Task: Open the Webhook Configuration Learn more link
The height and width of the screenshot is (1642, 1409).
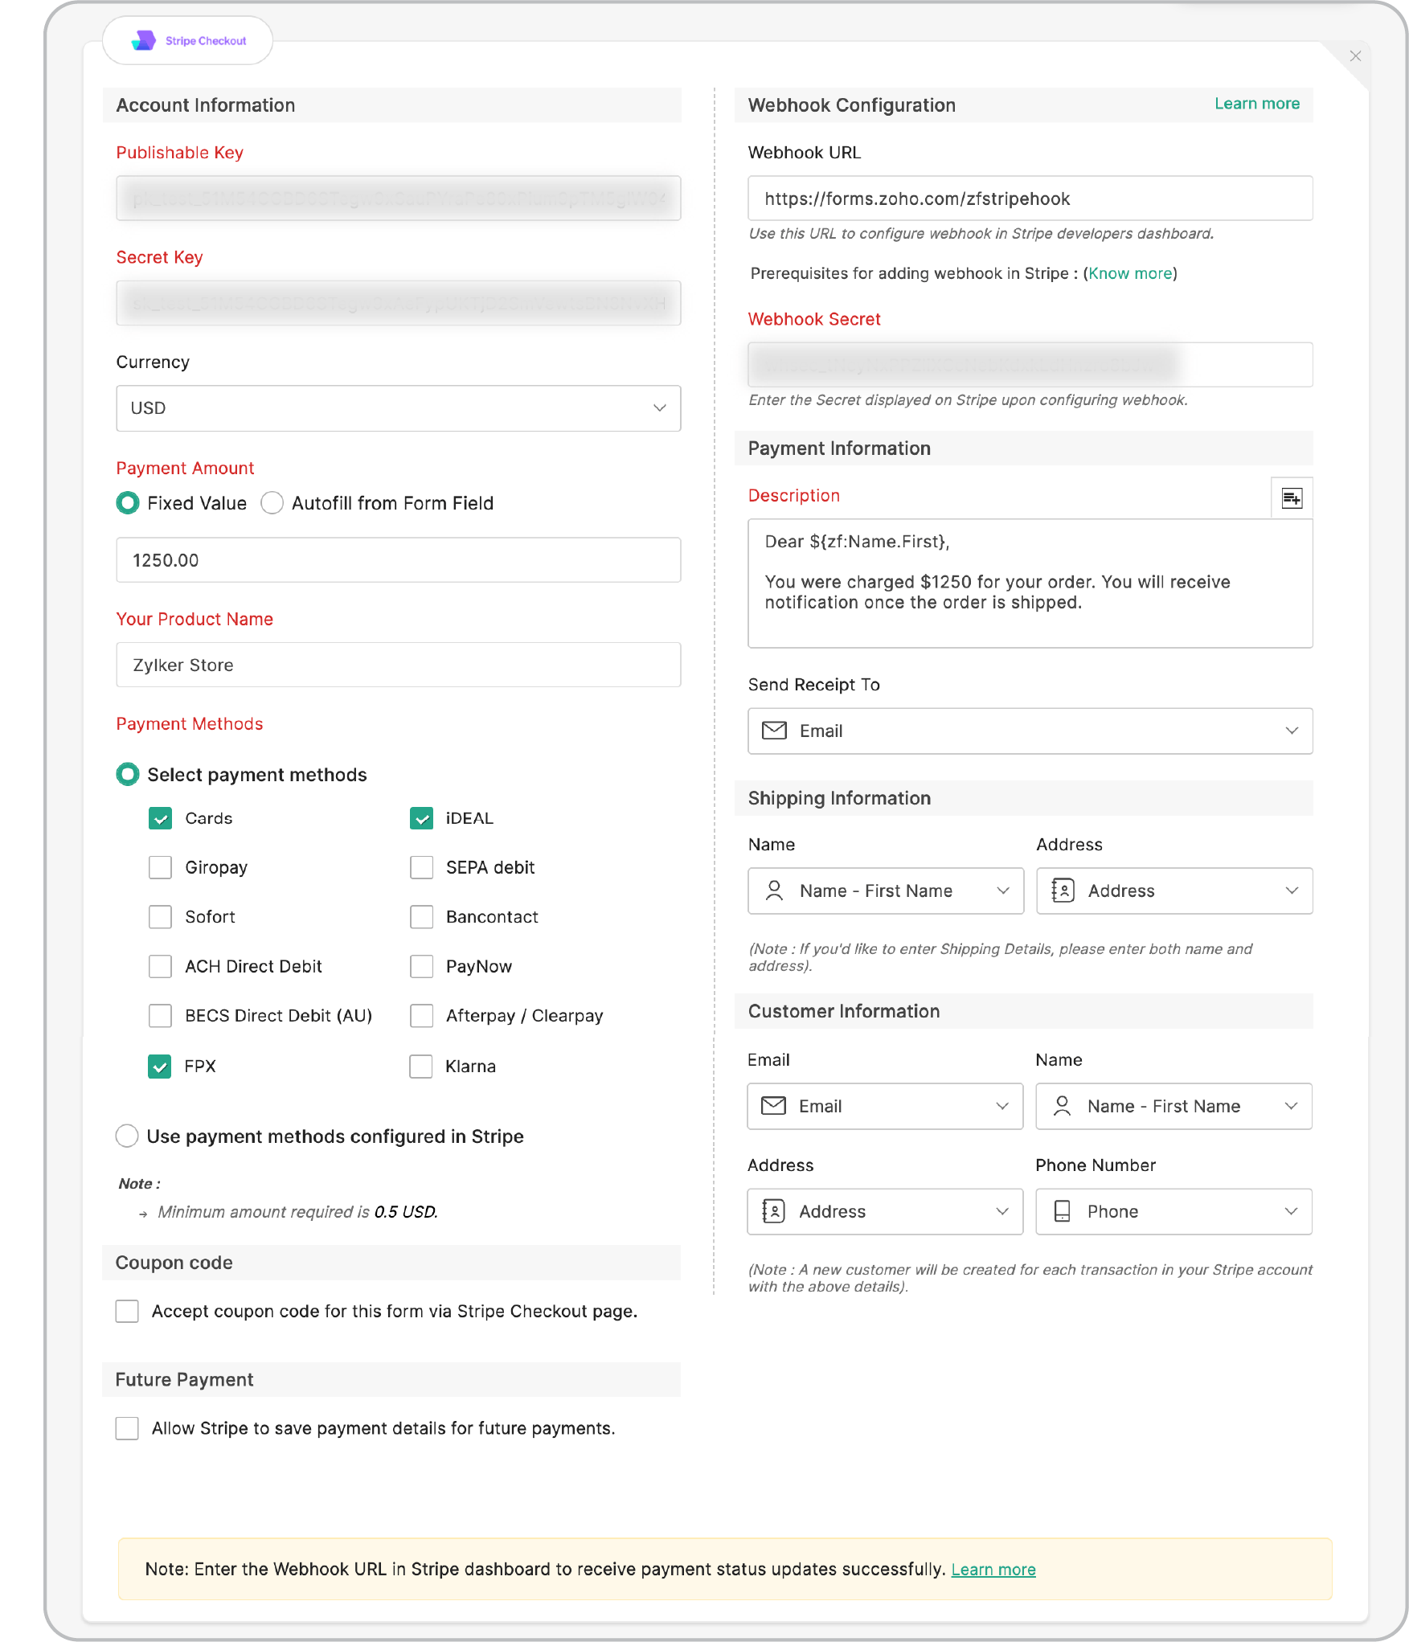Action: (1256, 104)
